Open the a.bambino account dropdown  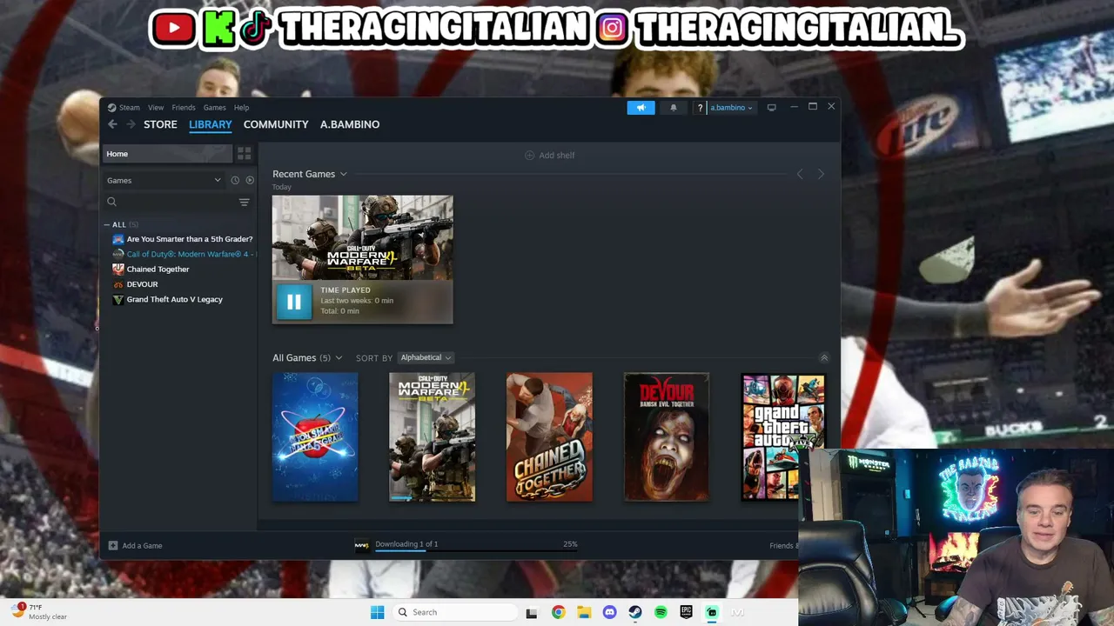coord(731,108)
